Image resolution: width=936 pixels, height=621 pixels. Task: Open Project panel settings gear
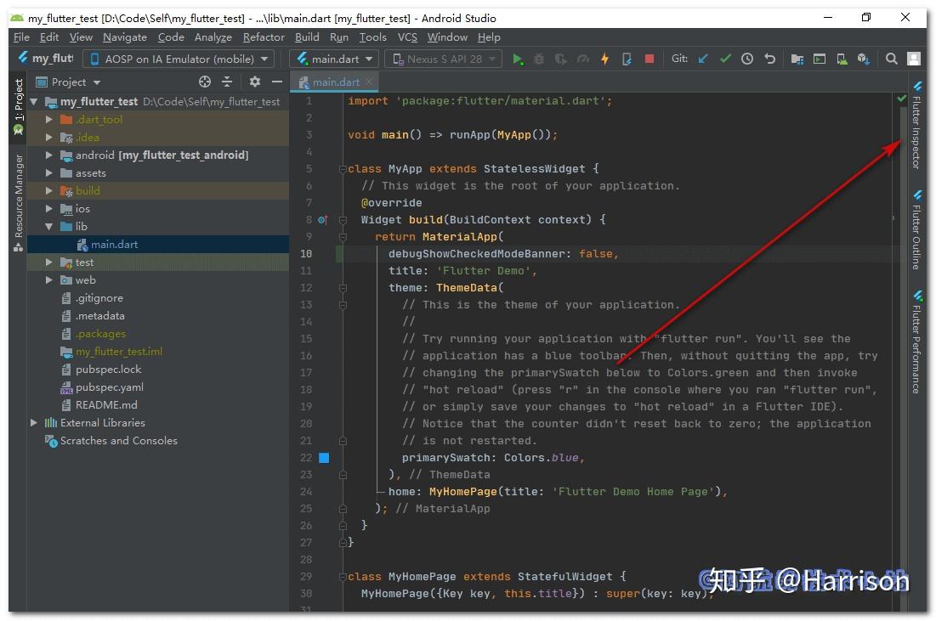click(x=255, y=82)
